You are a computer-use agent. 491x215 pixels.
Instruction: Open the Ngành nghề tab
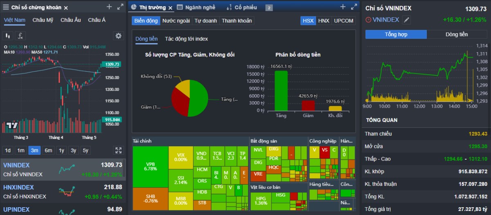200,7
